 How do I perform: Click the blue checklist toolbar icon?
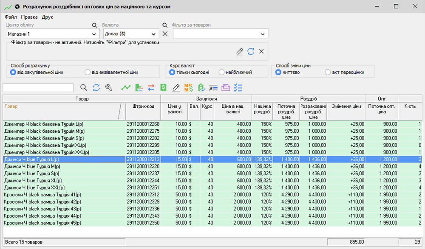238,88
